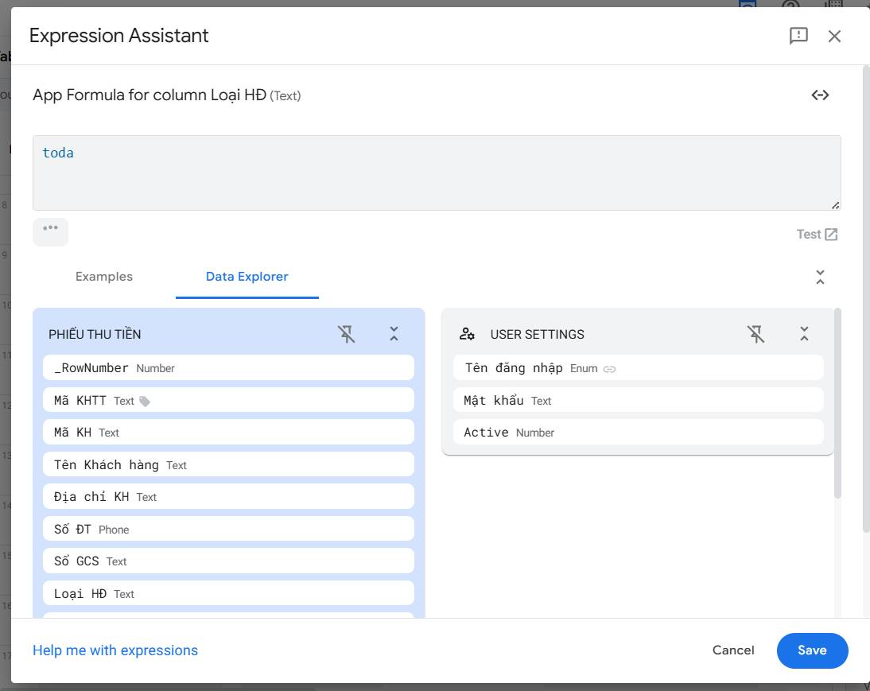The image size is (870, 691).
Task: Insert the Tên đăng nhập column
Action: pyautogui.click(x=638, y=367)
